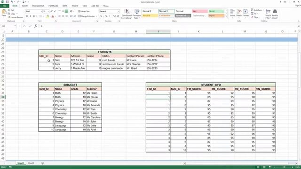Click the Decrease Decimal icon
The image size is (301, 169).
pos(118,16)
